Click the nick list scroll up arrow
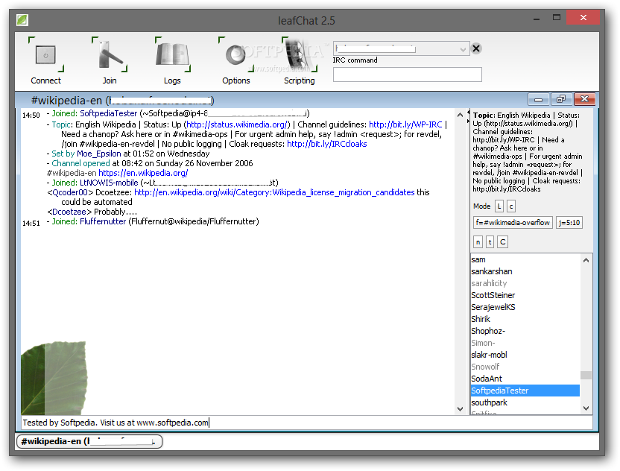Viewport: 620px width, 471px height. (586, 260)
